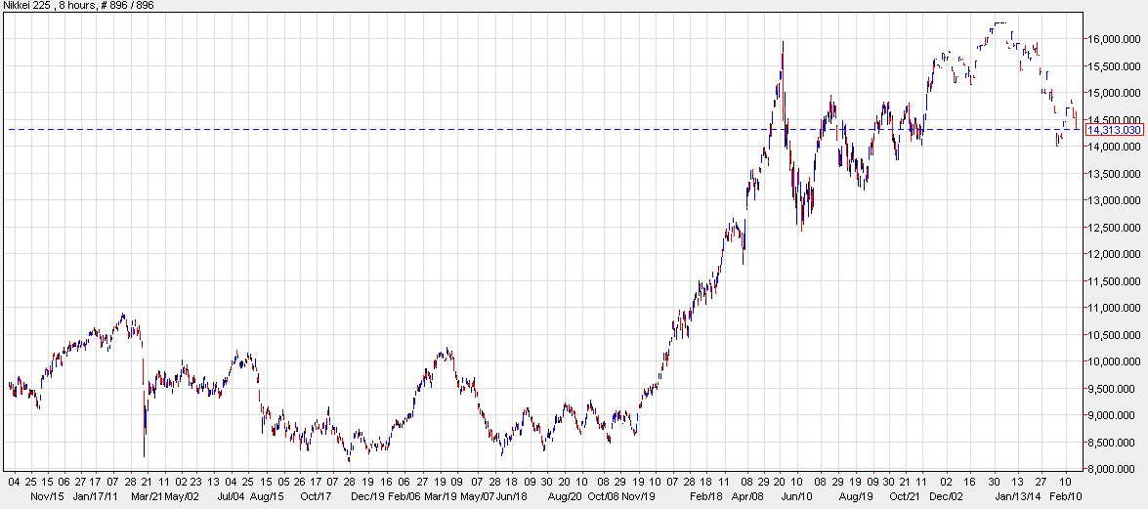Click the Jul/04 date label
Screen dimensions: 1148x509
pyautogui.click(x=232, y=496)
